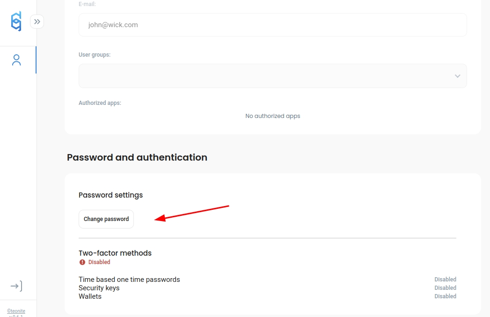Open the user profile sidebar icon
The height and width of the screenshot is (317, 490).
coord(17,60)
